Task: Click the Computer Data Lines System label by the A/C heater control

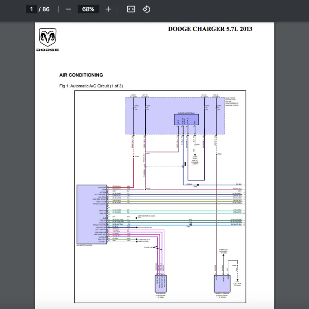Action: point(144,240)
